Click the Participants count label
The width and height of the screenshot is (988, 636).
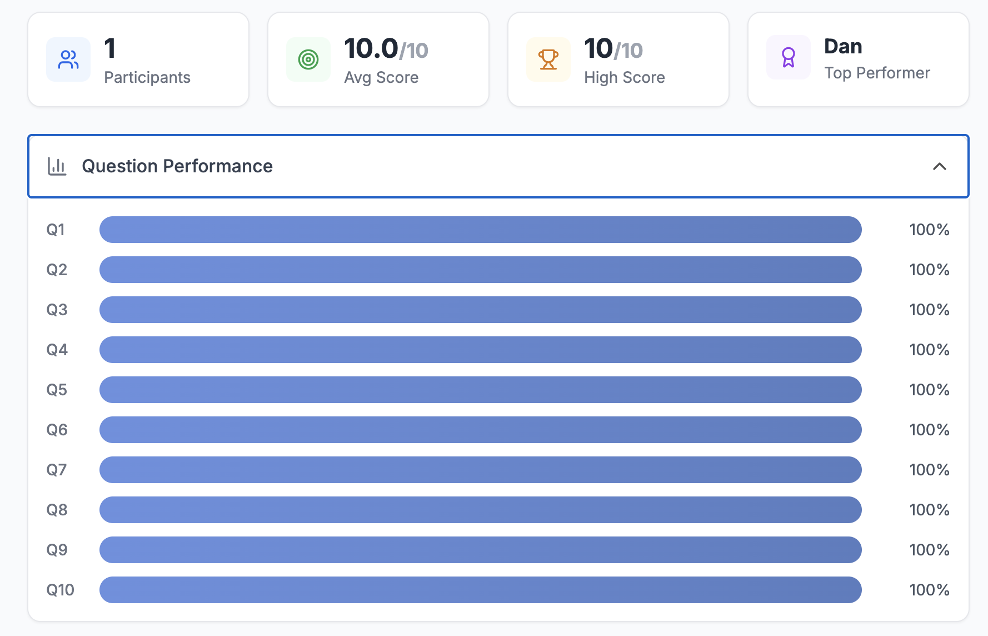[147, 77]
